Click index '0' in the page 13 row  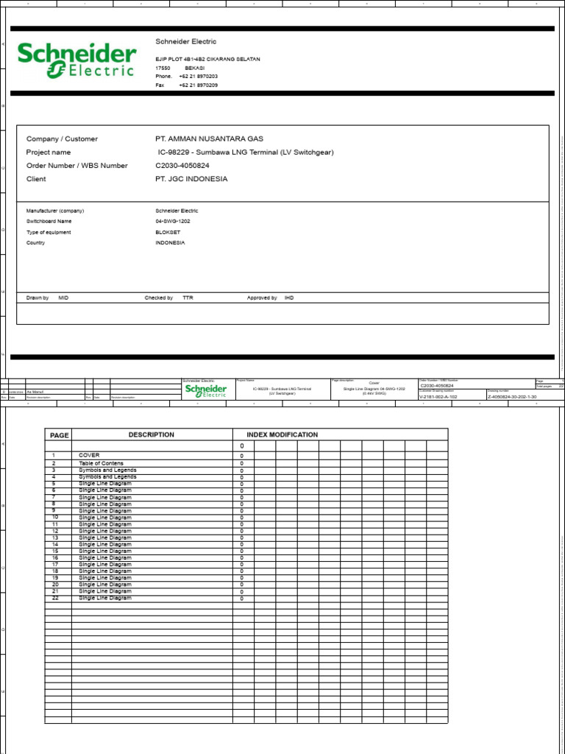pyautogui.click(x=241, y=538)
